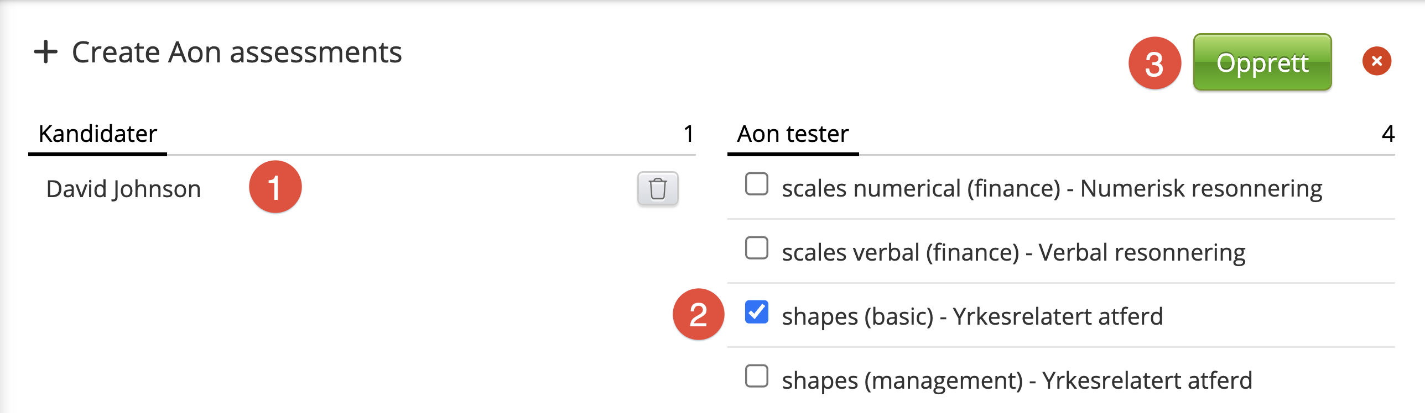Close the Create Aon assessments dialog

click(1377, 61)
